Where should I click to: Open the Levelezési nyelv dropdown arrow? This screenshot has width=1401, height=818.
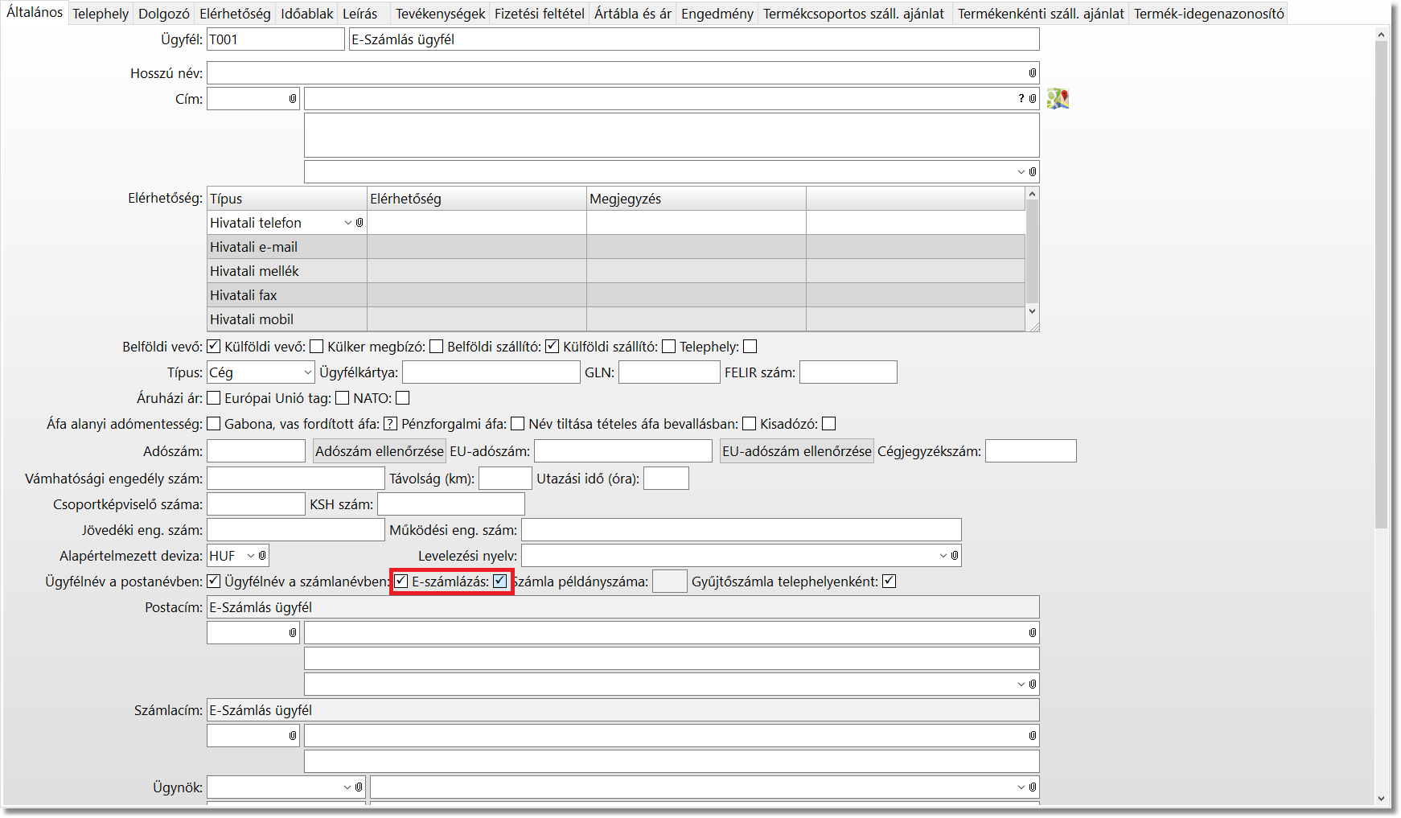point(943,556)
